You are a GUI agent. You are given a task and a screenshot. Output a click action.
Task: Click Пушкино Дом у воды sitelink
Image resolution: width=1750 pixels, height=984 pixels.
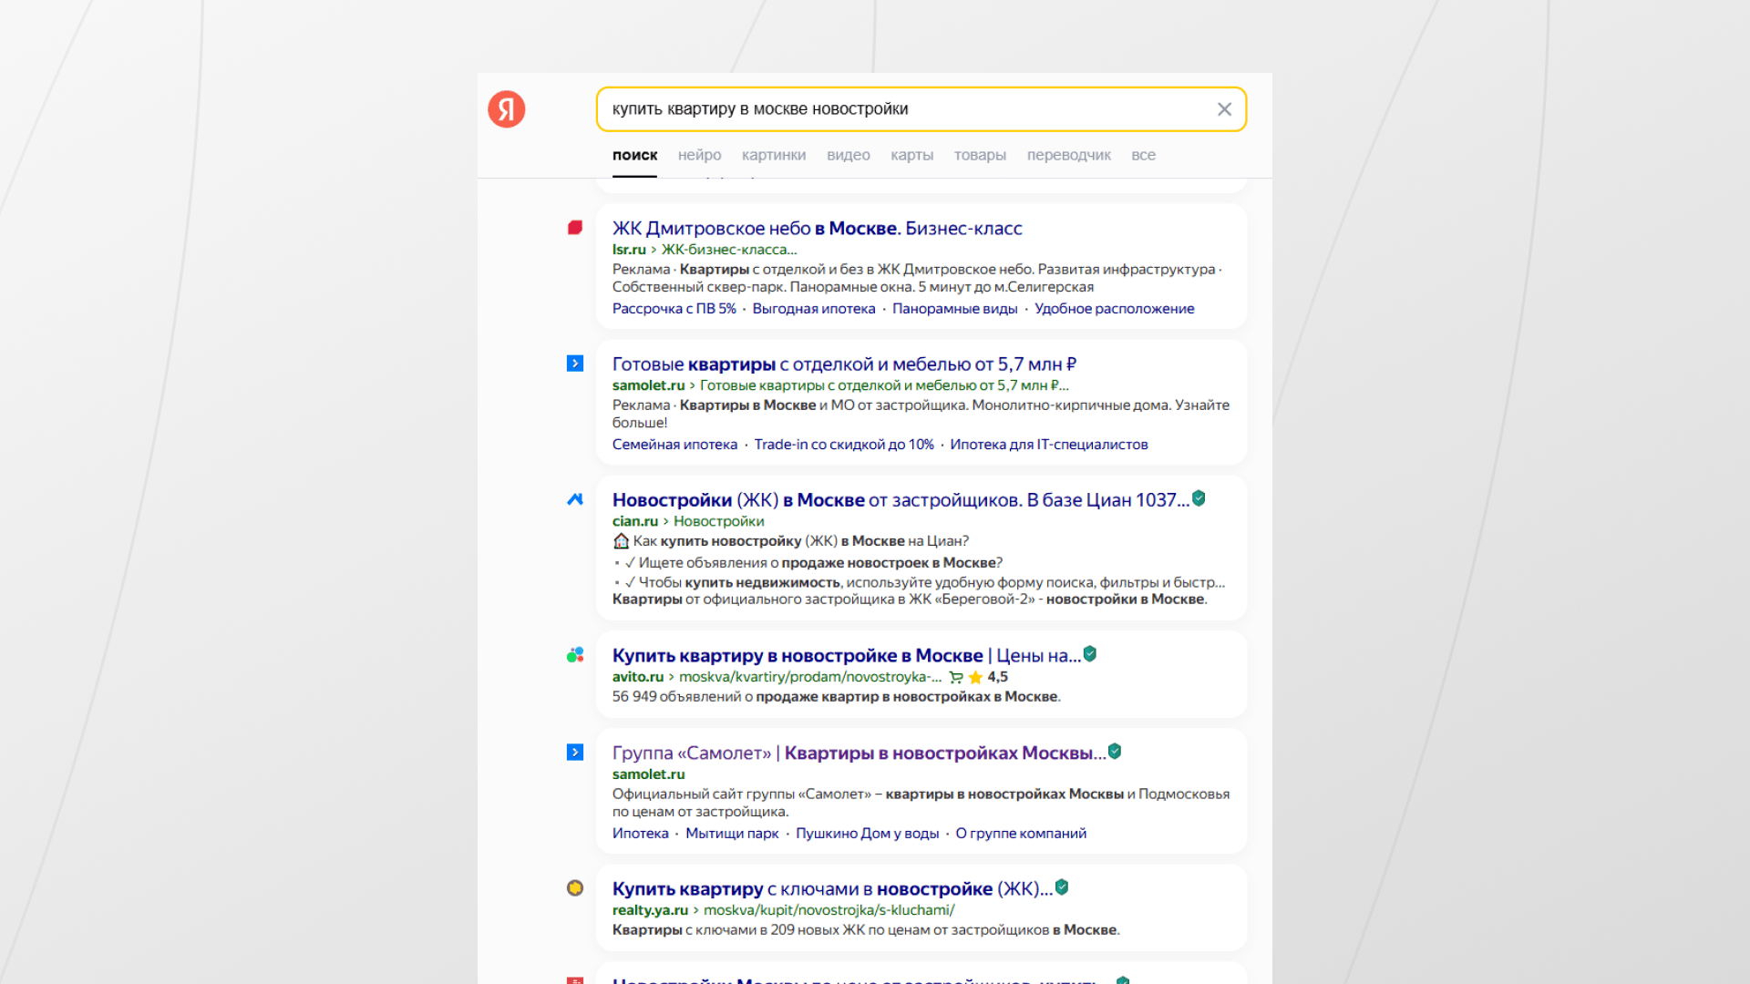pyautogui.click(x=867, y=834)
